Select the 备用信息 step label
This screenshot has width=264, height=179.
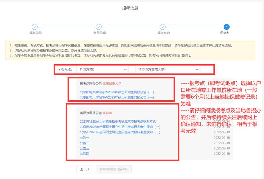point(99,33)
